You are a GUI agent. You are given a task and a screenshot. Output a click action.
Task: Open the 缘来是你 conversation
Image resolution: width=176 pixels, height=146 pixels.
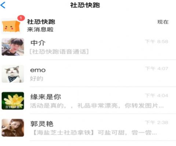pos(88,101)
